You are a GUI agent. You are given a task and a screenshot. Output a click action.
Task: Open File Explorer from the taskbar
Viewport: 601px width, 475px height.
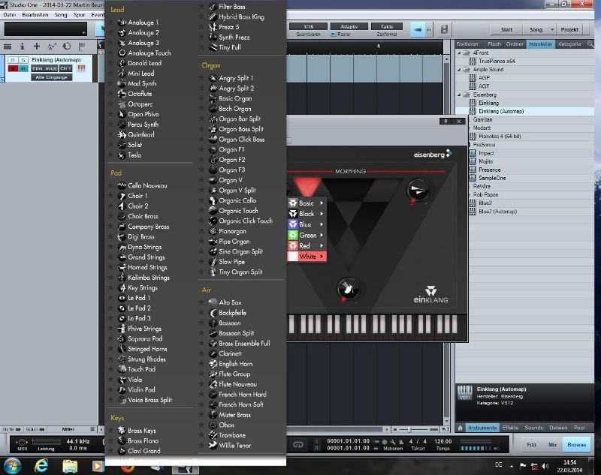[x=70, y=466]
